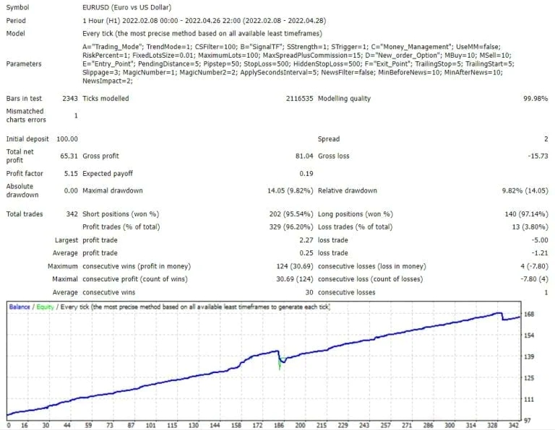Click the x-axis label 342
Image resolution: width=555 pixels, height=430 pixels.
514,426
